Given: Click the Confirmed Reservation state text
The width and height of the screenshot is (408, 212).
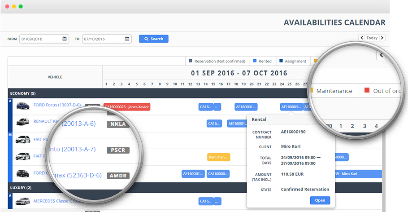Looking at the screenshot, I should tap(305, 189).
